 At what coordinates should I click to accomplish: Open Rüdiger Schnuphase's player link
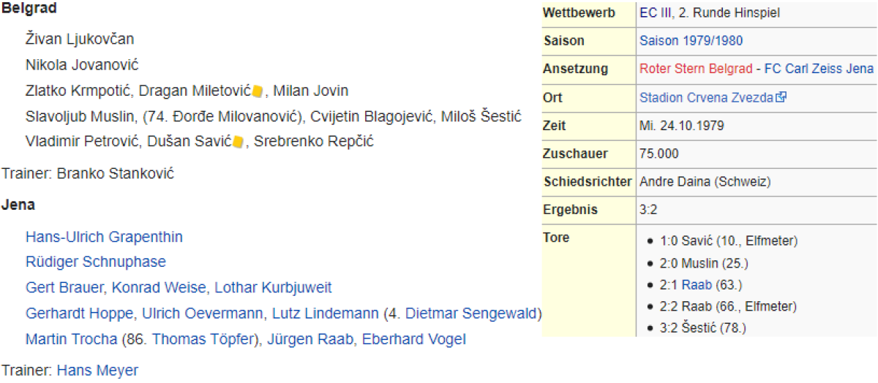point(95,262)
